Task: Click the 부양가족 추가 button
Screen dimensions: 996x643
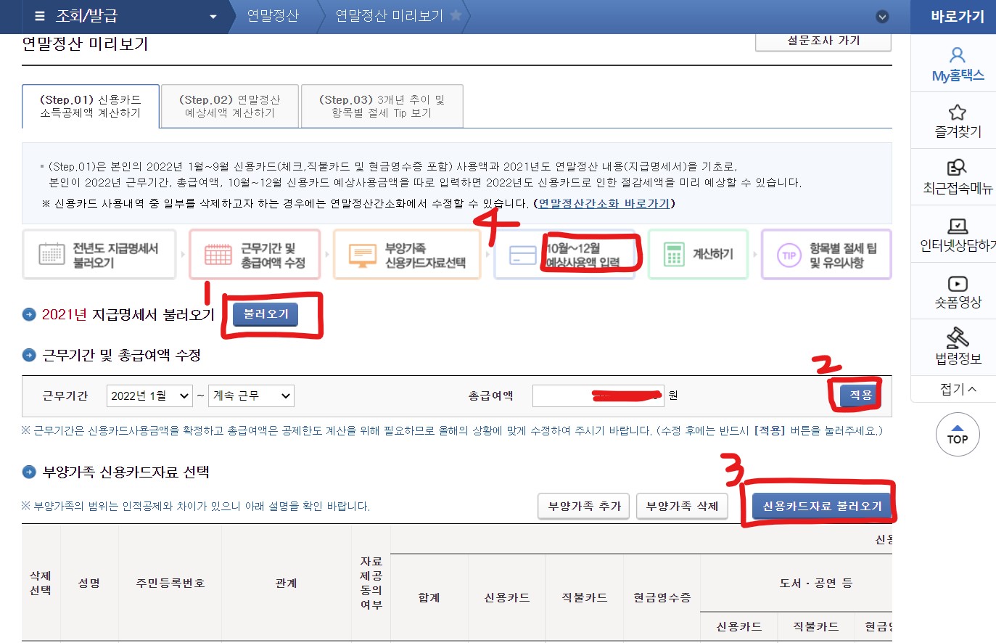Action: 585,506
